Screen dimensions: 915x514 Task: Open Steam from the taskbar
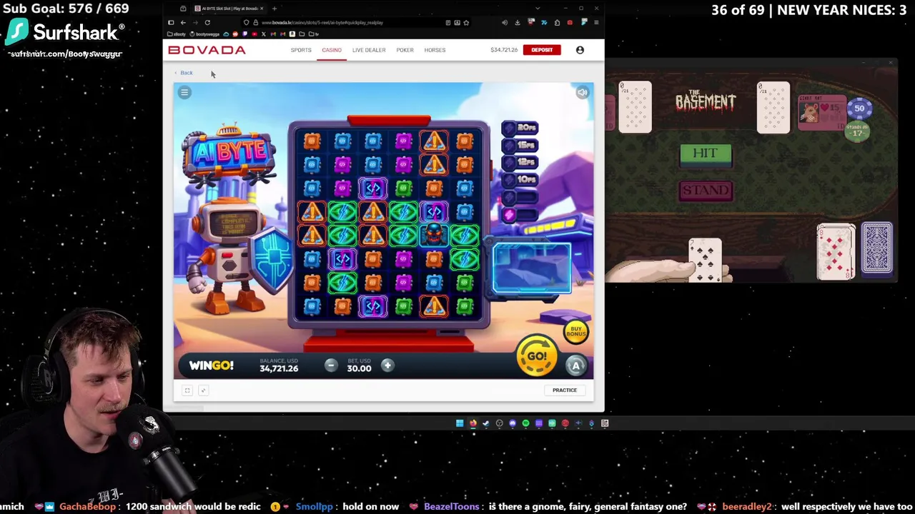pos(486,423)
